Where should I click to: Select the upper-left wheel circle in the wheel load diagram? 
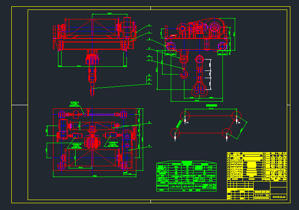(x=185, y=116)
